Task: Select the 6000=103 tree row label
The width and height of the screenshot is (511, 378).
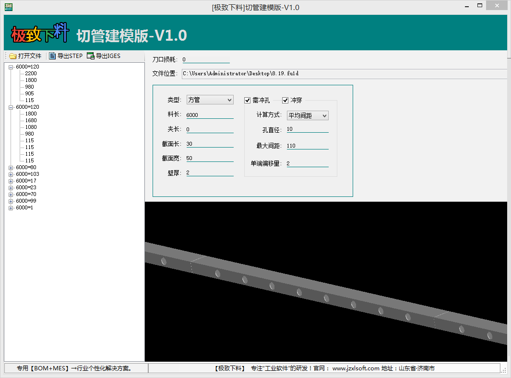Action: click(27, 174)
